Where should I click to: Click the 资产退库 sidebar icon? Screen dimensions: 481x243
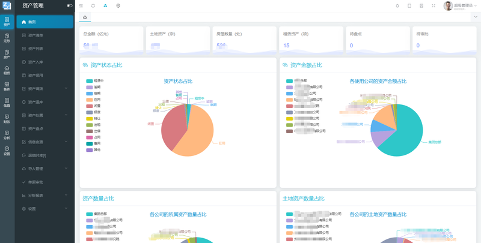coord(24,102)
